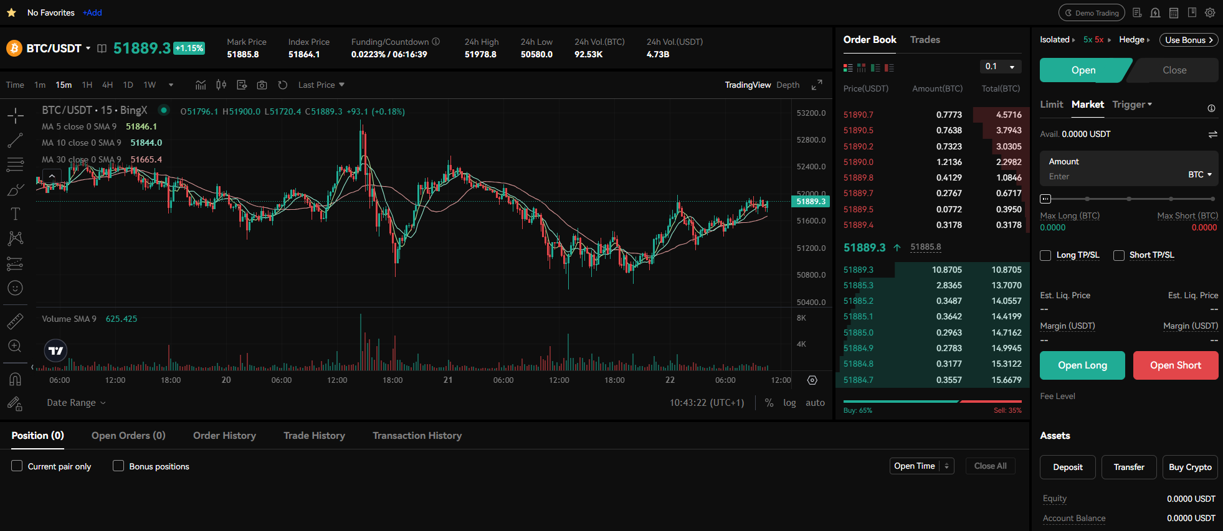Select the Limit order tab
Screen dimensions: 1223x531
coord(1051,105)
